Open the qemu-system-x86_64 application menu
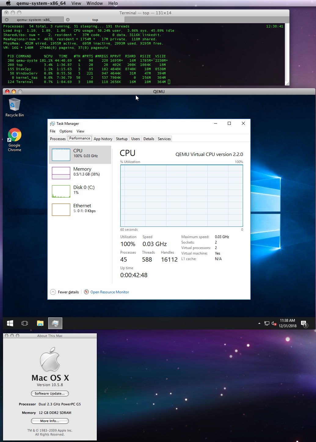Screen dimensions: 316x442 (x=41, y=3)
